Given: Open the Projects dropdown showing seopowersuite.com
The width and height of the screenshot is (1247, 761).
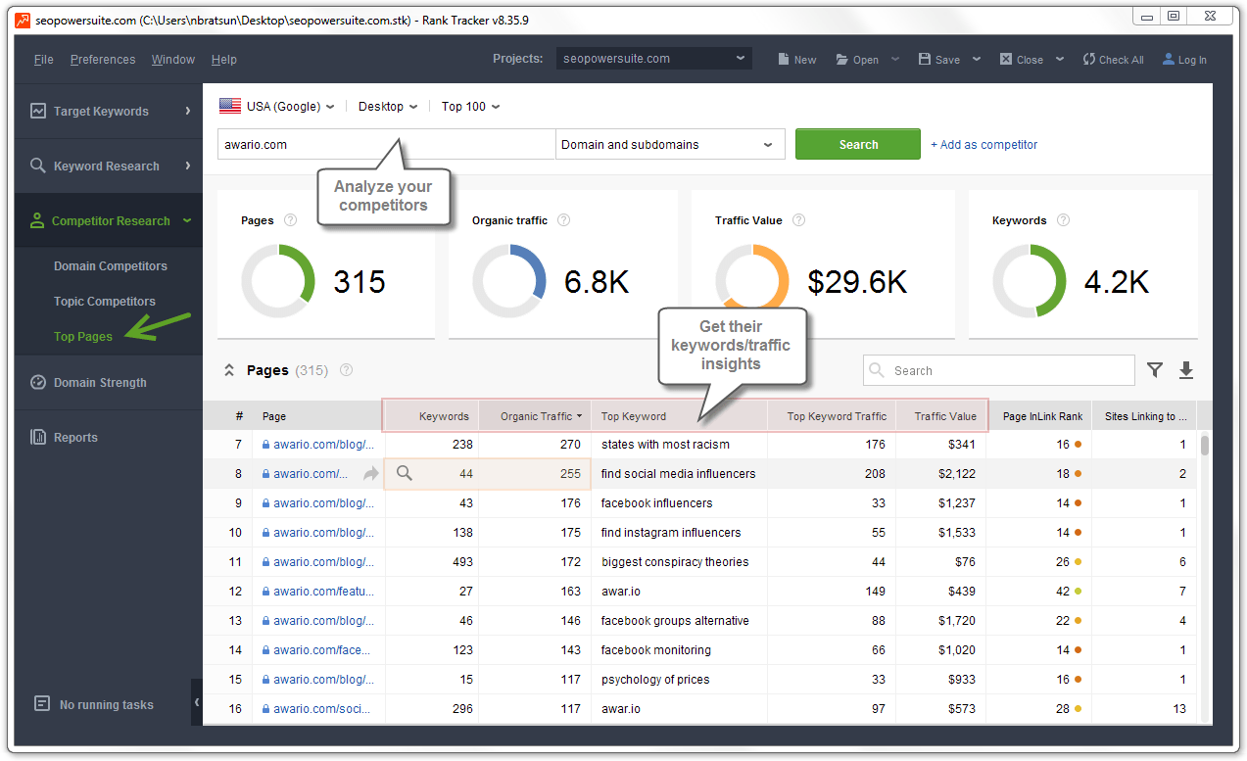Looking at the screenshot, I should click(654, 59).
